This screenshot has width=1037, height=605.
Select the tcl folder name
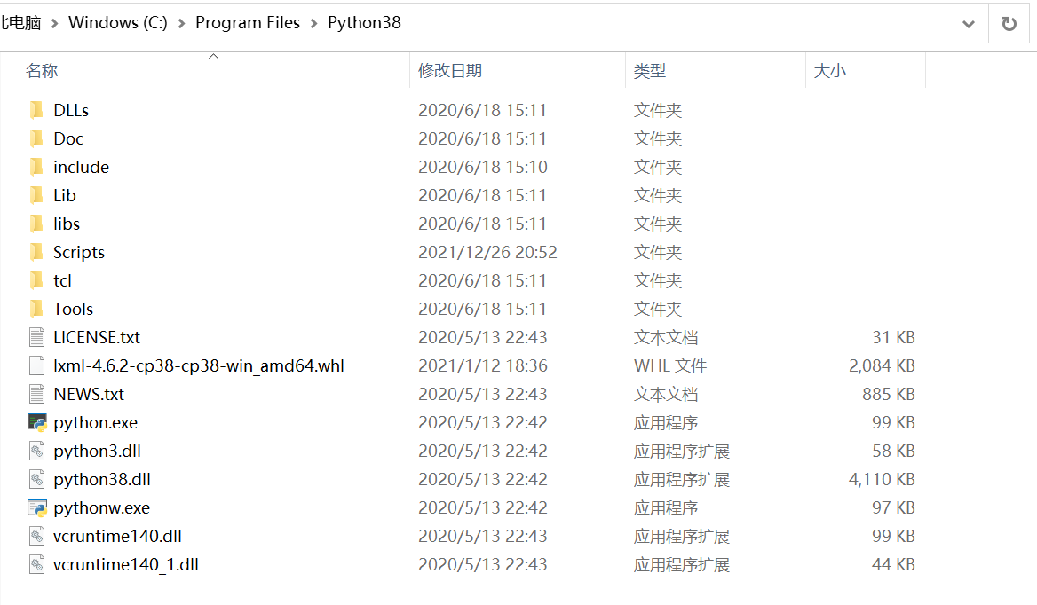tap(62, 280)
